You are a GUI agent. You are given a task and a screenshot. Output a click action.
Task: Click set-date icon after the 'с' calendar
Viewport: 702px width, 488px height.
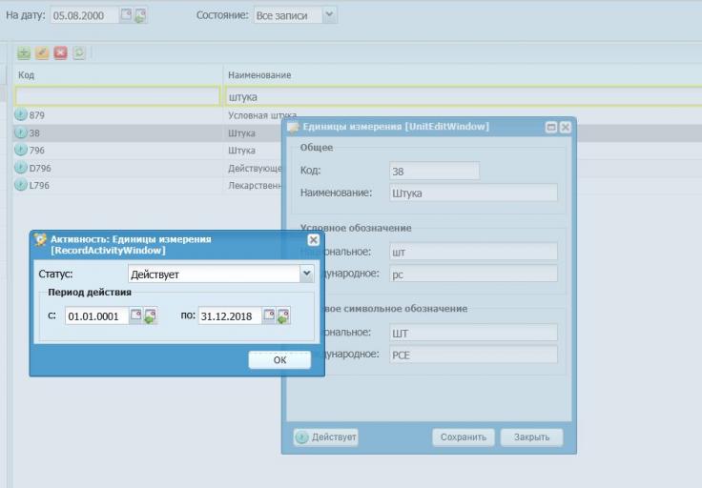(150, 315)
